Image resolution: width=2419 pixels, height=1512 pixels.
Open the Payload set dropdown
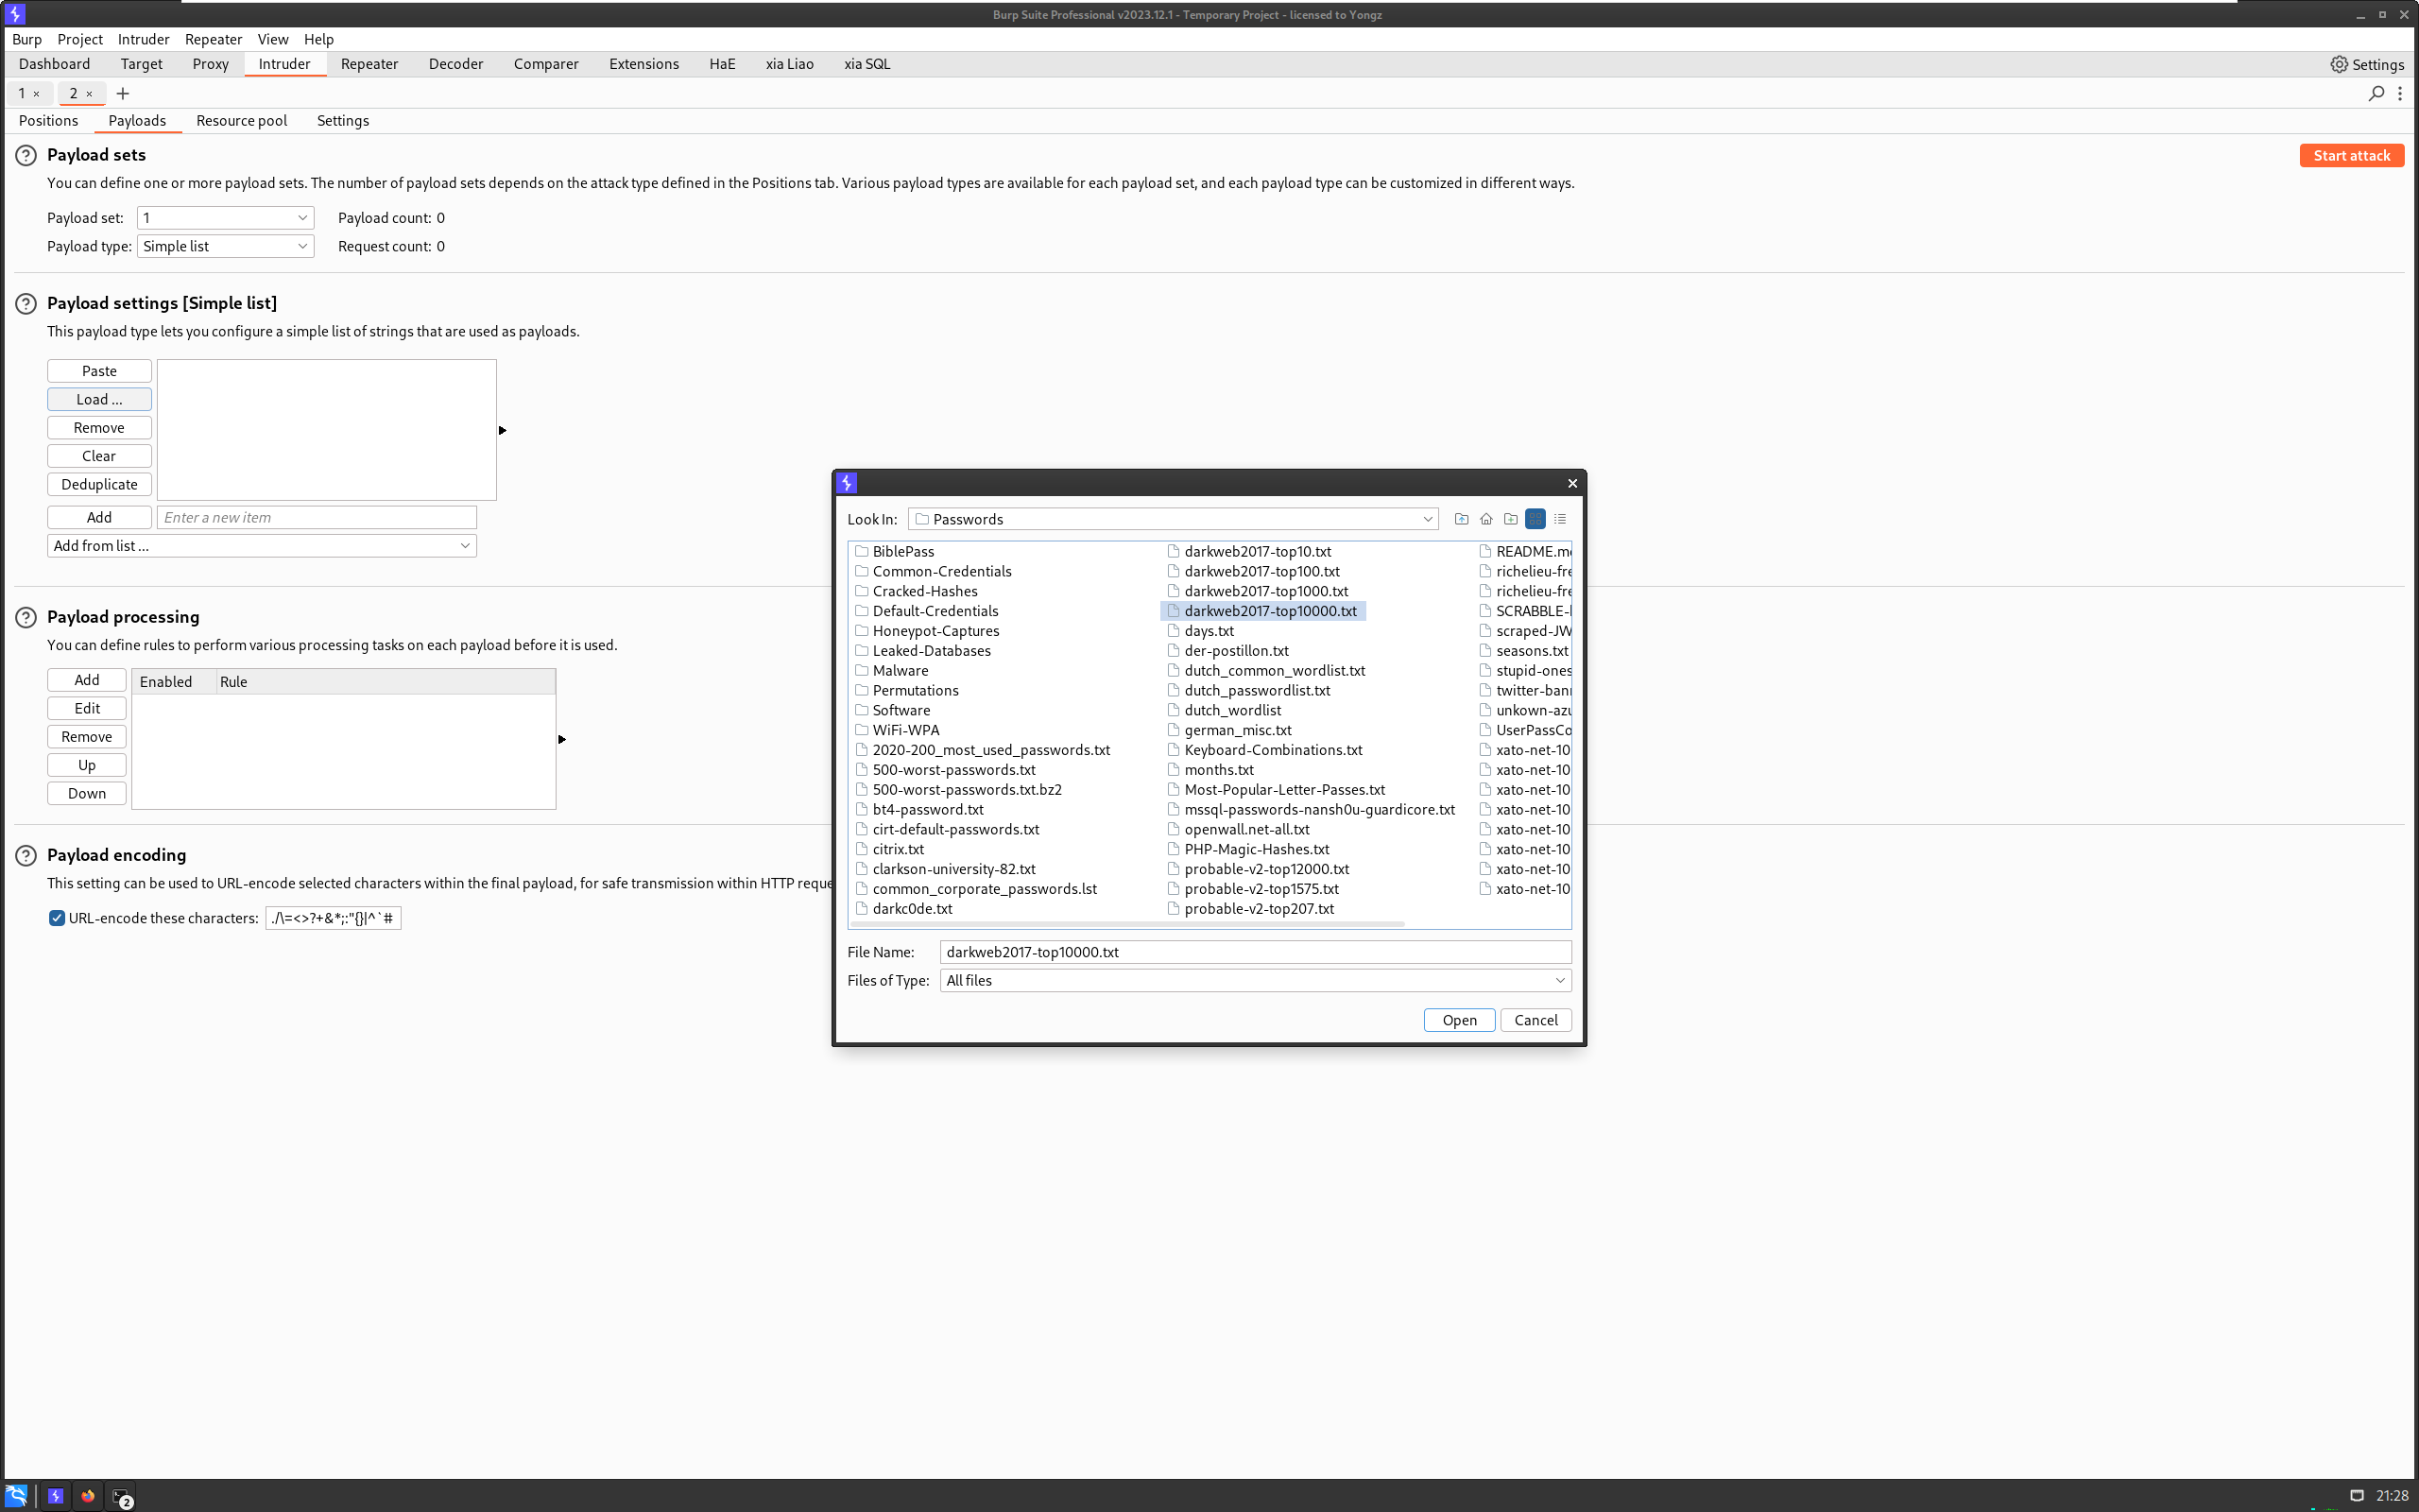click(x=225, y=218)
